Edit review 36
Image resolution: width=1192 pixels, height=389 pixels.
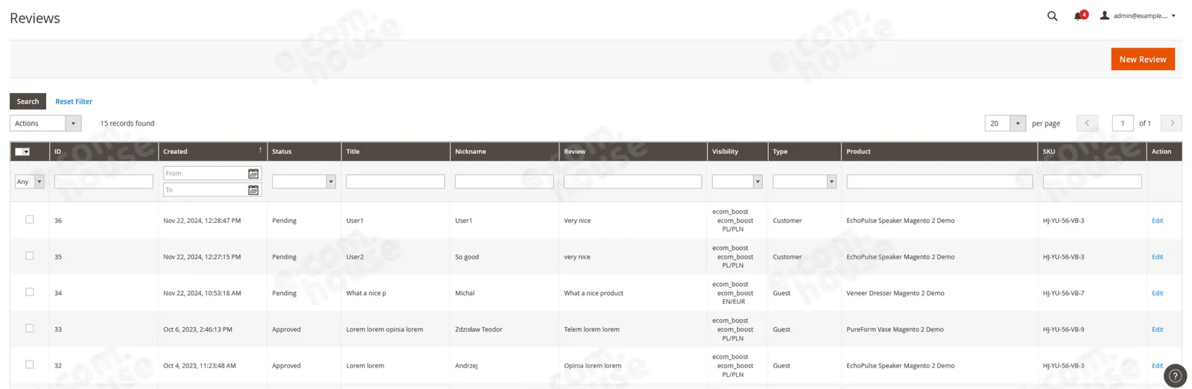[x=1157, y=221]
